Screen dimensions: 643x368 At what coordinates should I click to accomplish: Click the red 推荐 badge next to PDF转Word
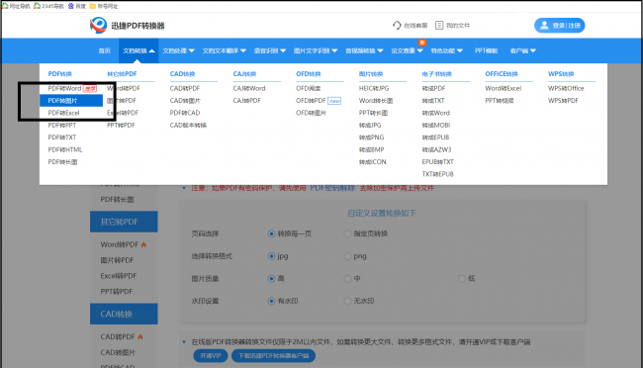(x=90, y=88)
